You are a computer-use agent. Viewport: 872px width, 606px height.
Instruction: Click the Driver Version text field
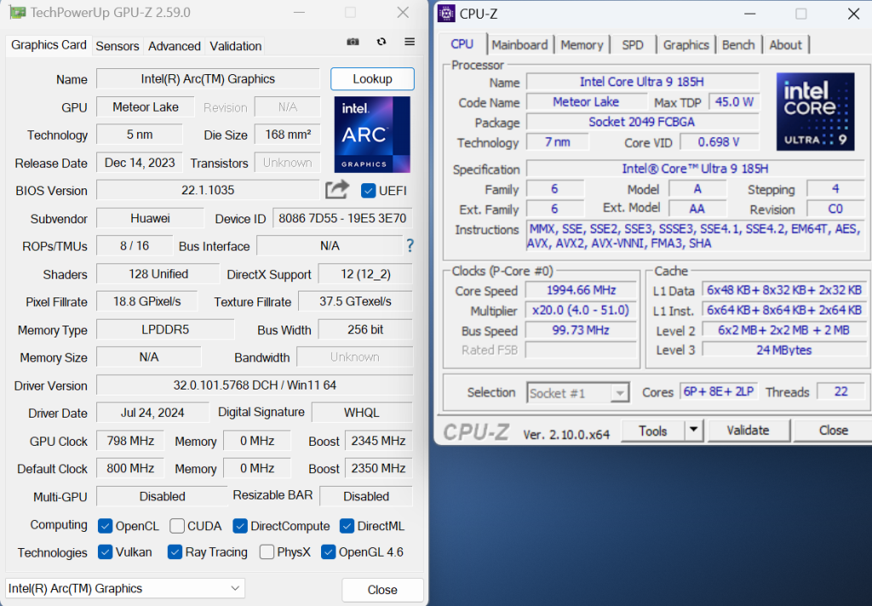point(254,385)
